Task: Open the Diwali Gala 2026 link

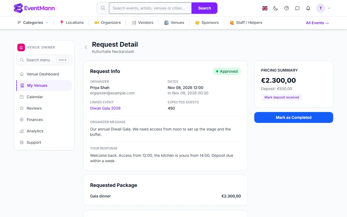Action: tap(105, 108)
